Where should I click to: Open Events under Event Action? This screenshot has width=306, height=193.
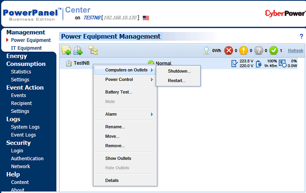point(18,95)
